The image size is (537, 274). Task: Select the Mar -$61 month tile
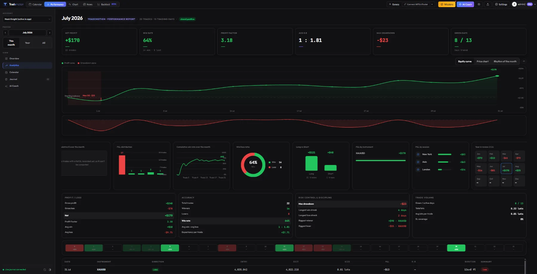coord(506,156)
